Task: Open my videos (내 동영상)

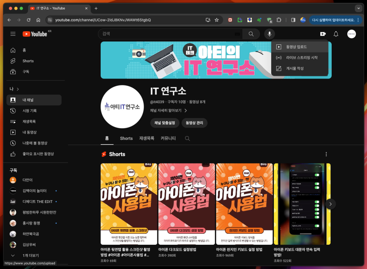Action: pyautogui.click(x=34, y=132)
